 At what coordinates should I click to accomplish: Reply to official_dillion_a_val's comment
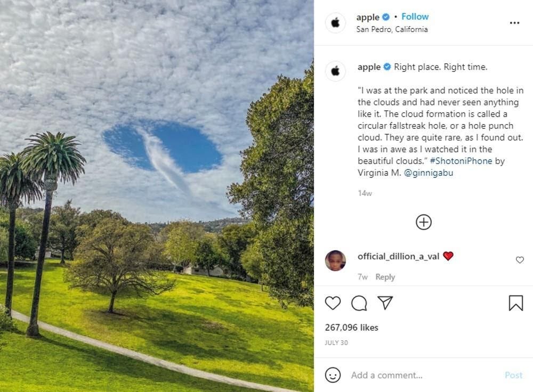click(385, 277)
